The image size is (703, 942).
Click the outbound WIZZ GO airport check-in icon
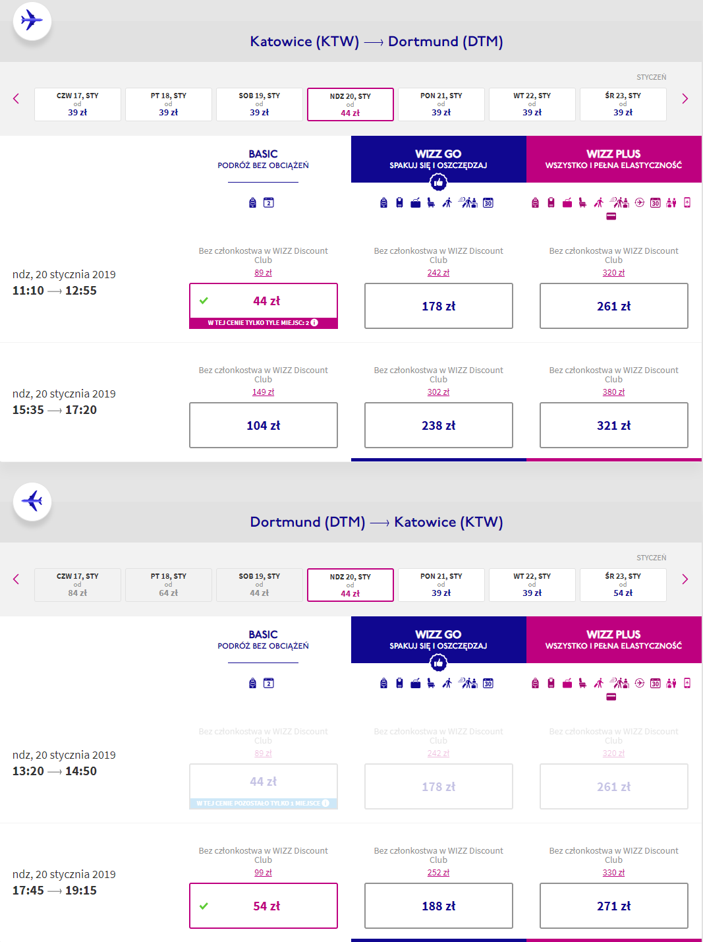click(x=468, y=202)
